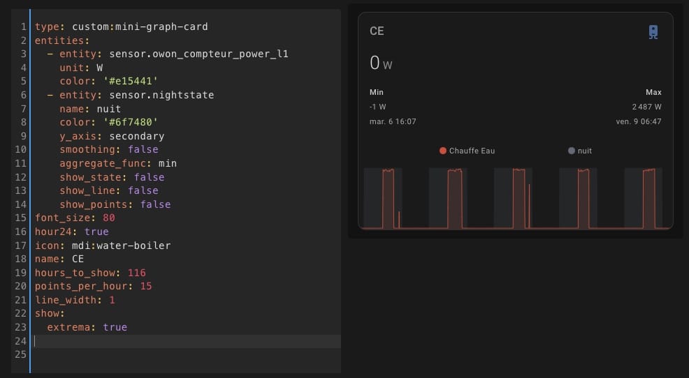Toggle the Chauffe Eau legend label
The width and height of the screenshot is (689, 378).
click(472, 151)
